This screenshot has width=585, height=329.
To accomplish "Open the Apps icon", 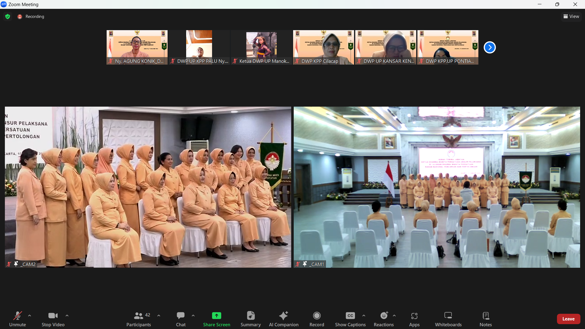I will click(x=414, y=316).
